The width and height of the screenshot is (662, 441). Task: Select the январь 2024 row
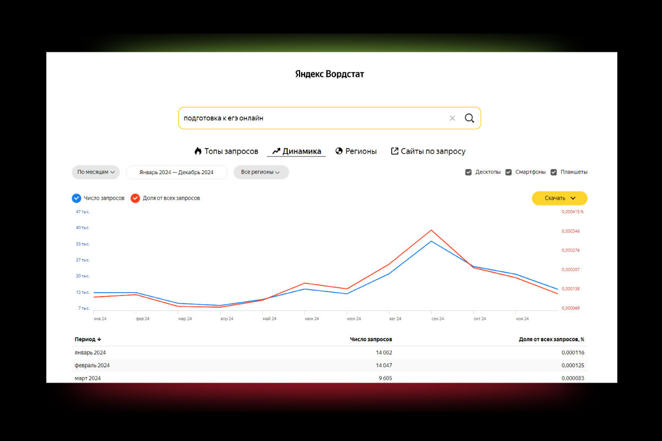(329, 352)
